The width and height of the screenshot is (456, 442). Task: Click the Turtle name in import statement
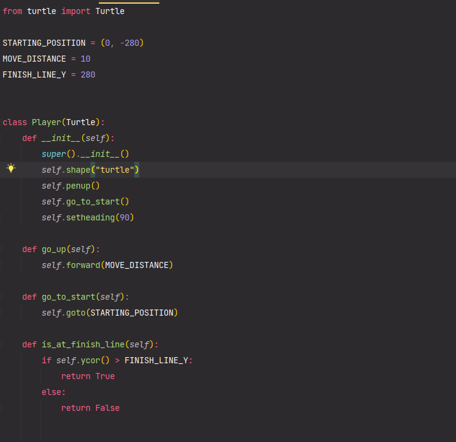pos(110,11)
